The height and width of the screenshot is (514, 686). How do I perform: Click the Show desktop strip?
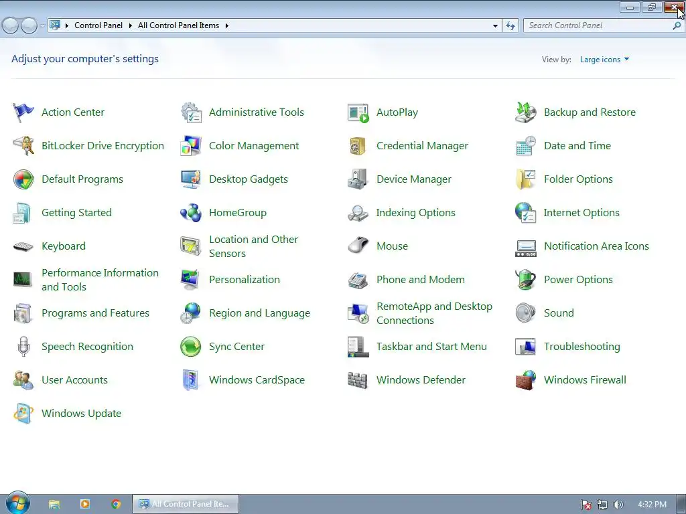(x=681, y=505)
